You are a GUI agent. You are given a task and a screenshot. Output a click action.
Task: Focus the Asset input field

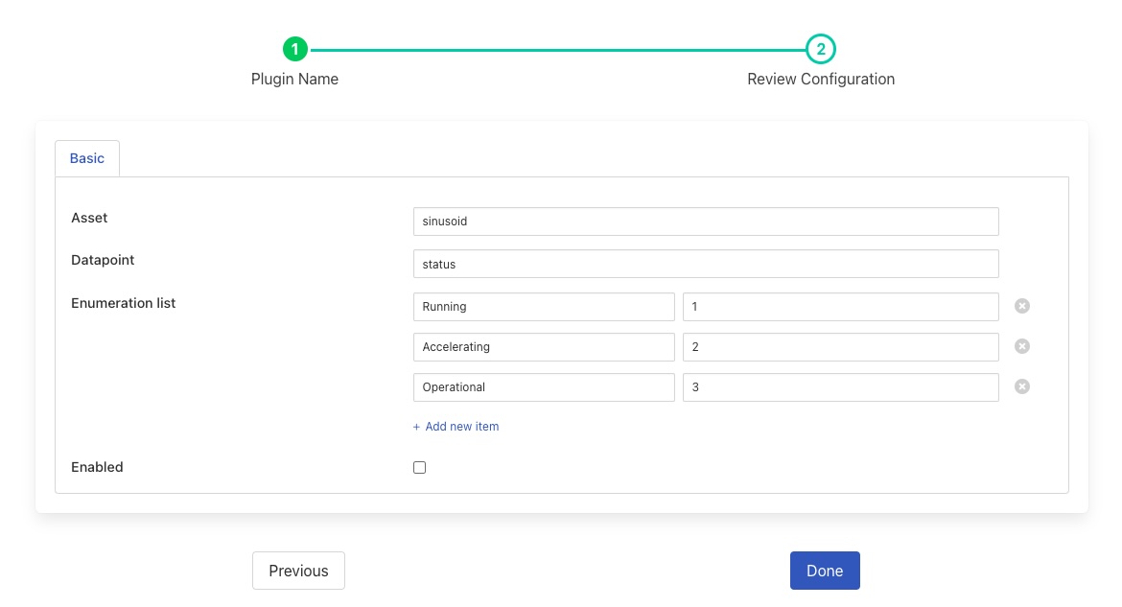706,222
